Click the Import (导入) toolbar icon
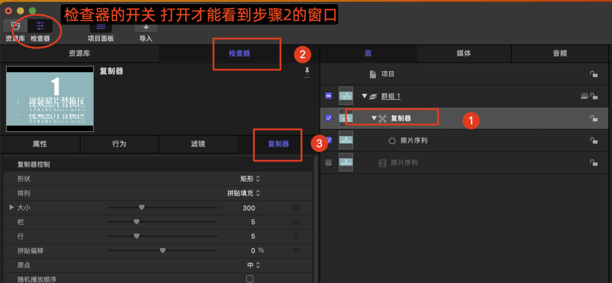 pyautogui.click(x=146, y=26)
